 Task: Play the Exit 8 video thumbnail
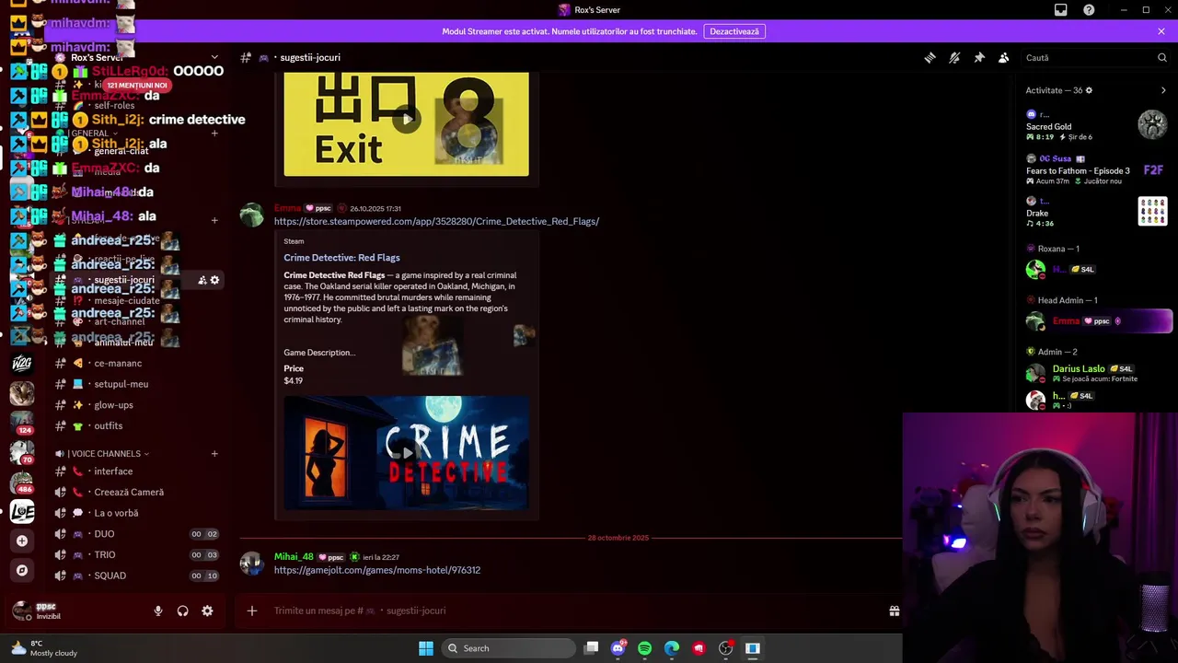click(406, 120)
